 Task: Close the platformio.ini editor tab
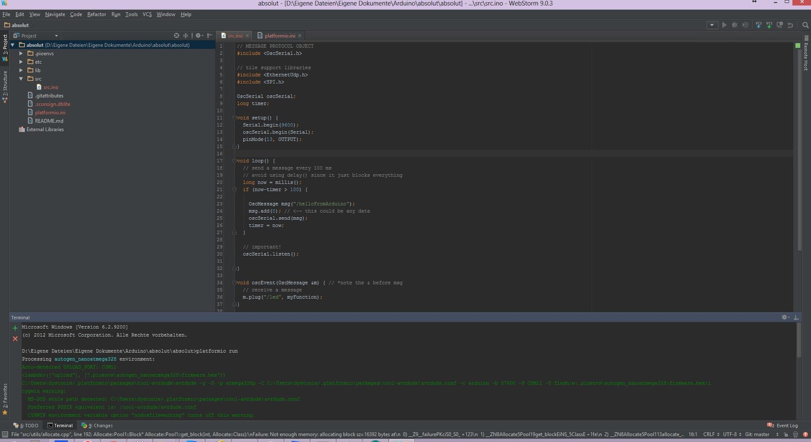point(300,35)
